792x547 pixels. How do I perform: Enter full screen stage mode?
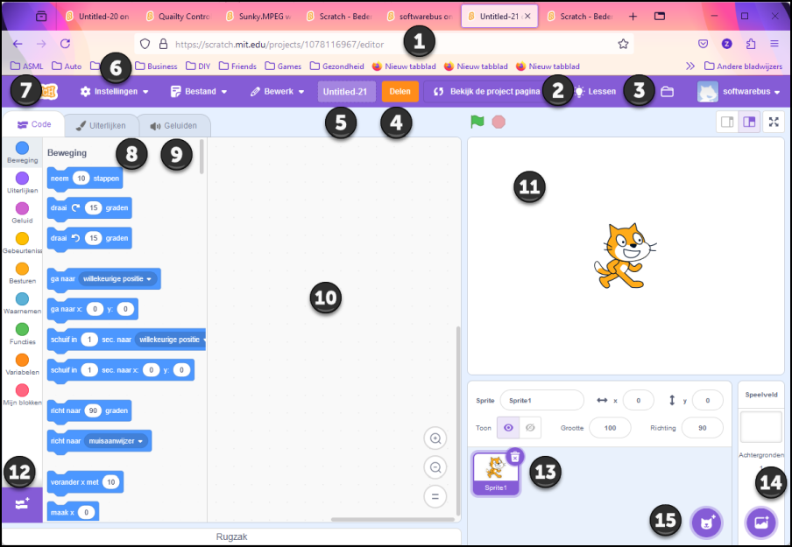774,123
